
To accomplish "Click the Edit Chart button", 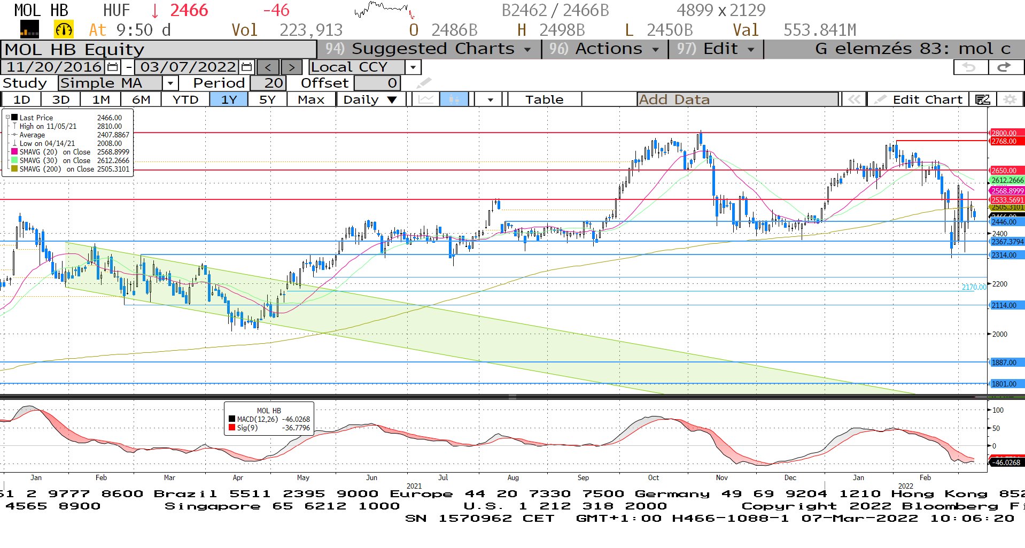I will click(x=918, y=99).
